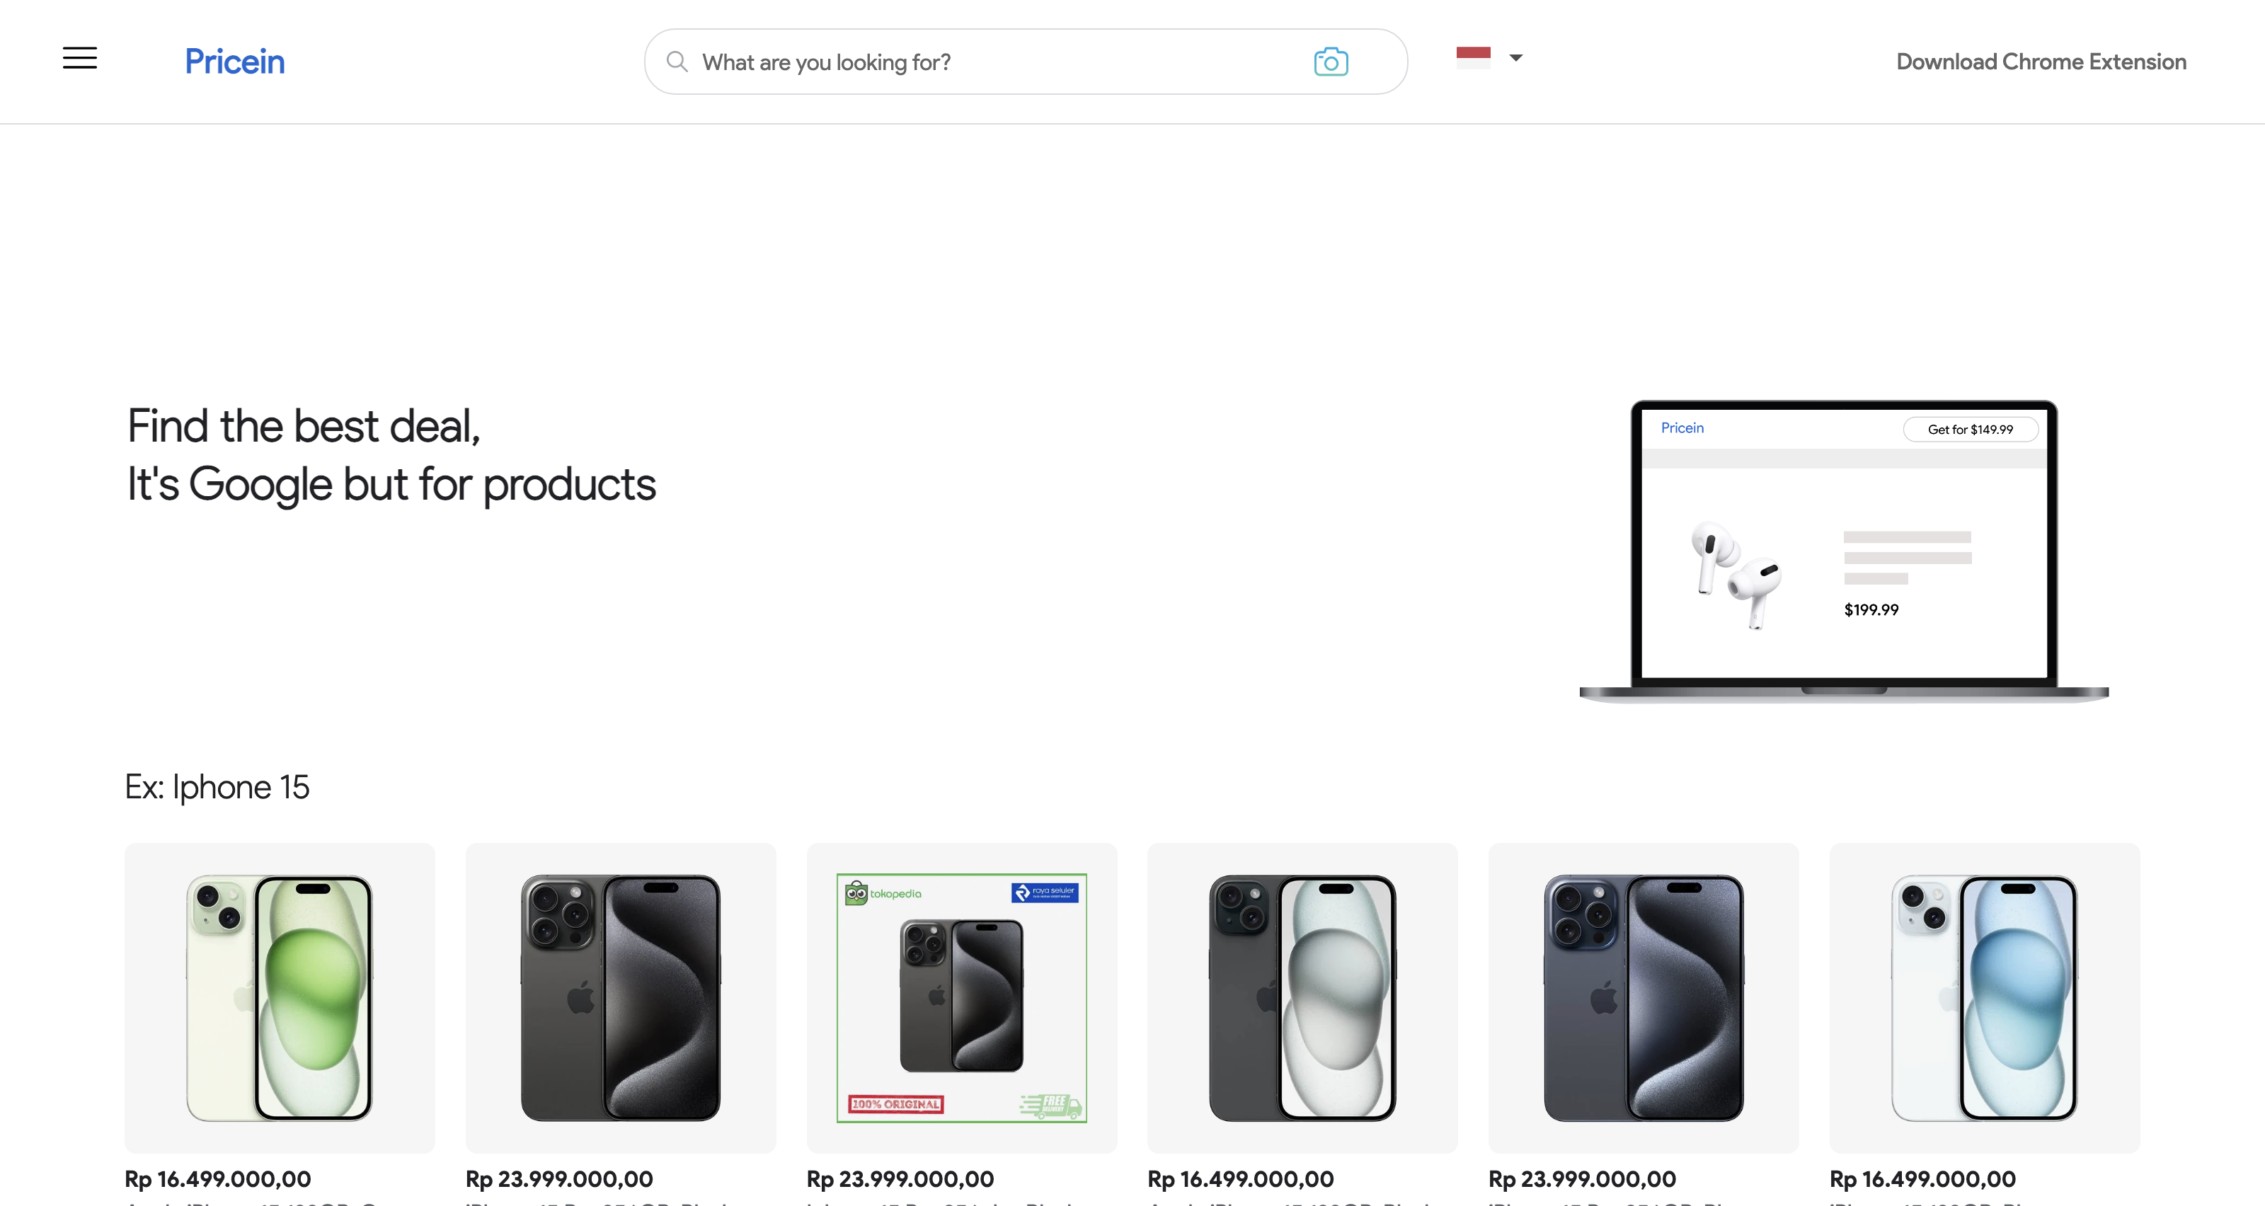Click the "Ex: Iphone 15" heading

tap(217, 787)
